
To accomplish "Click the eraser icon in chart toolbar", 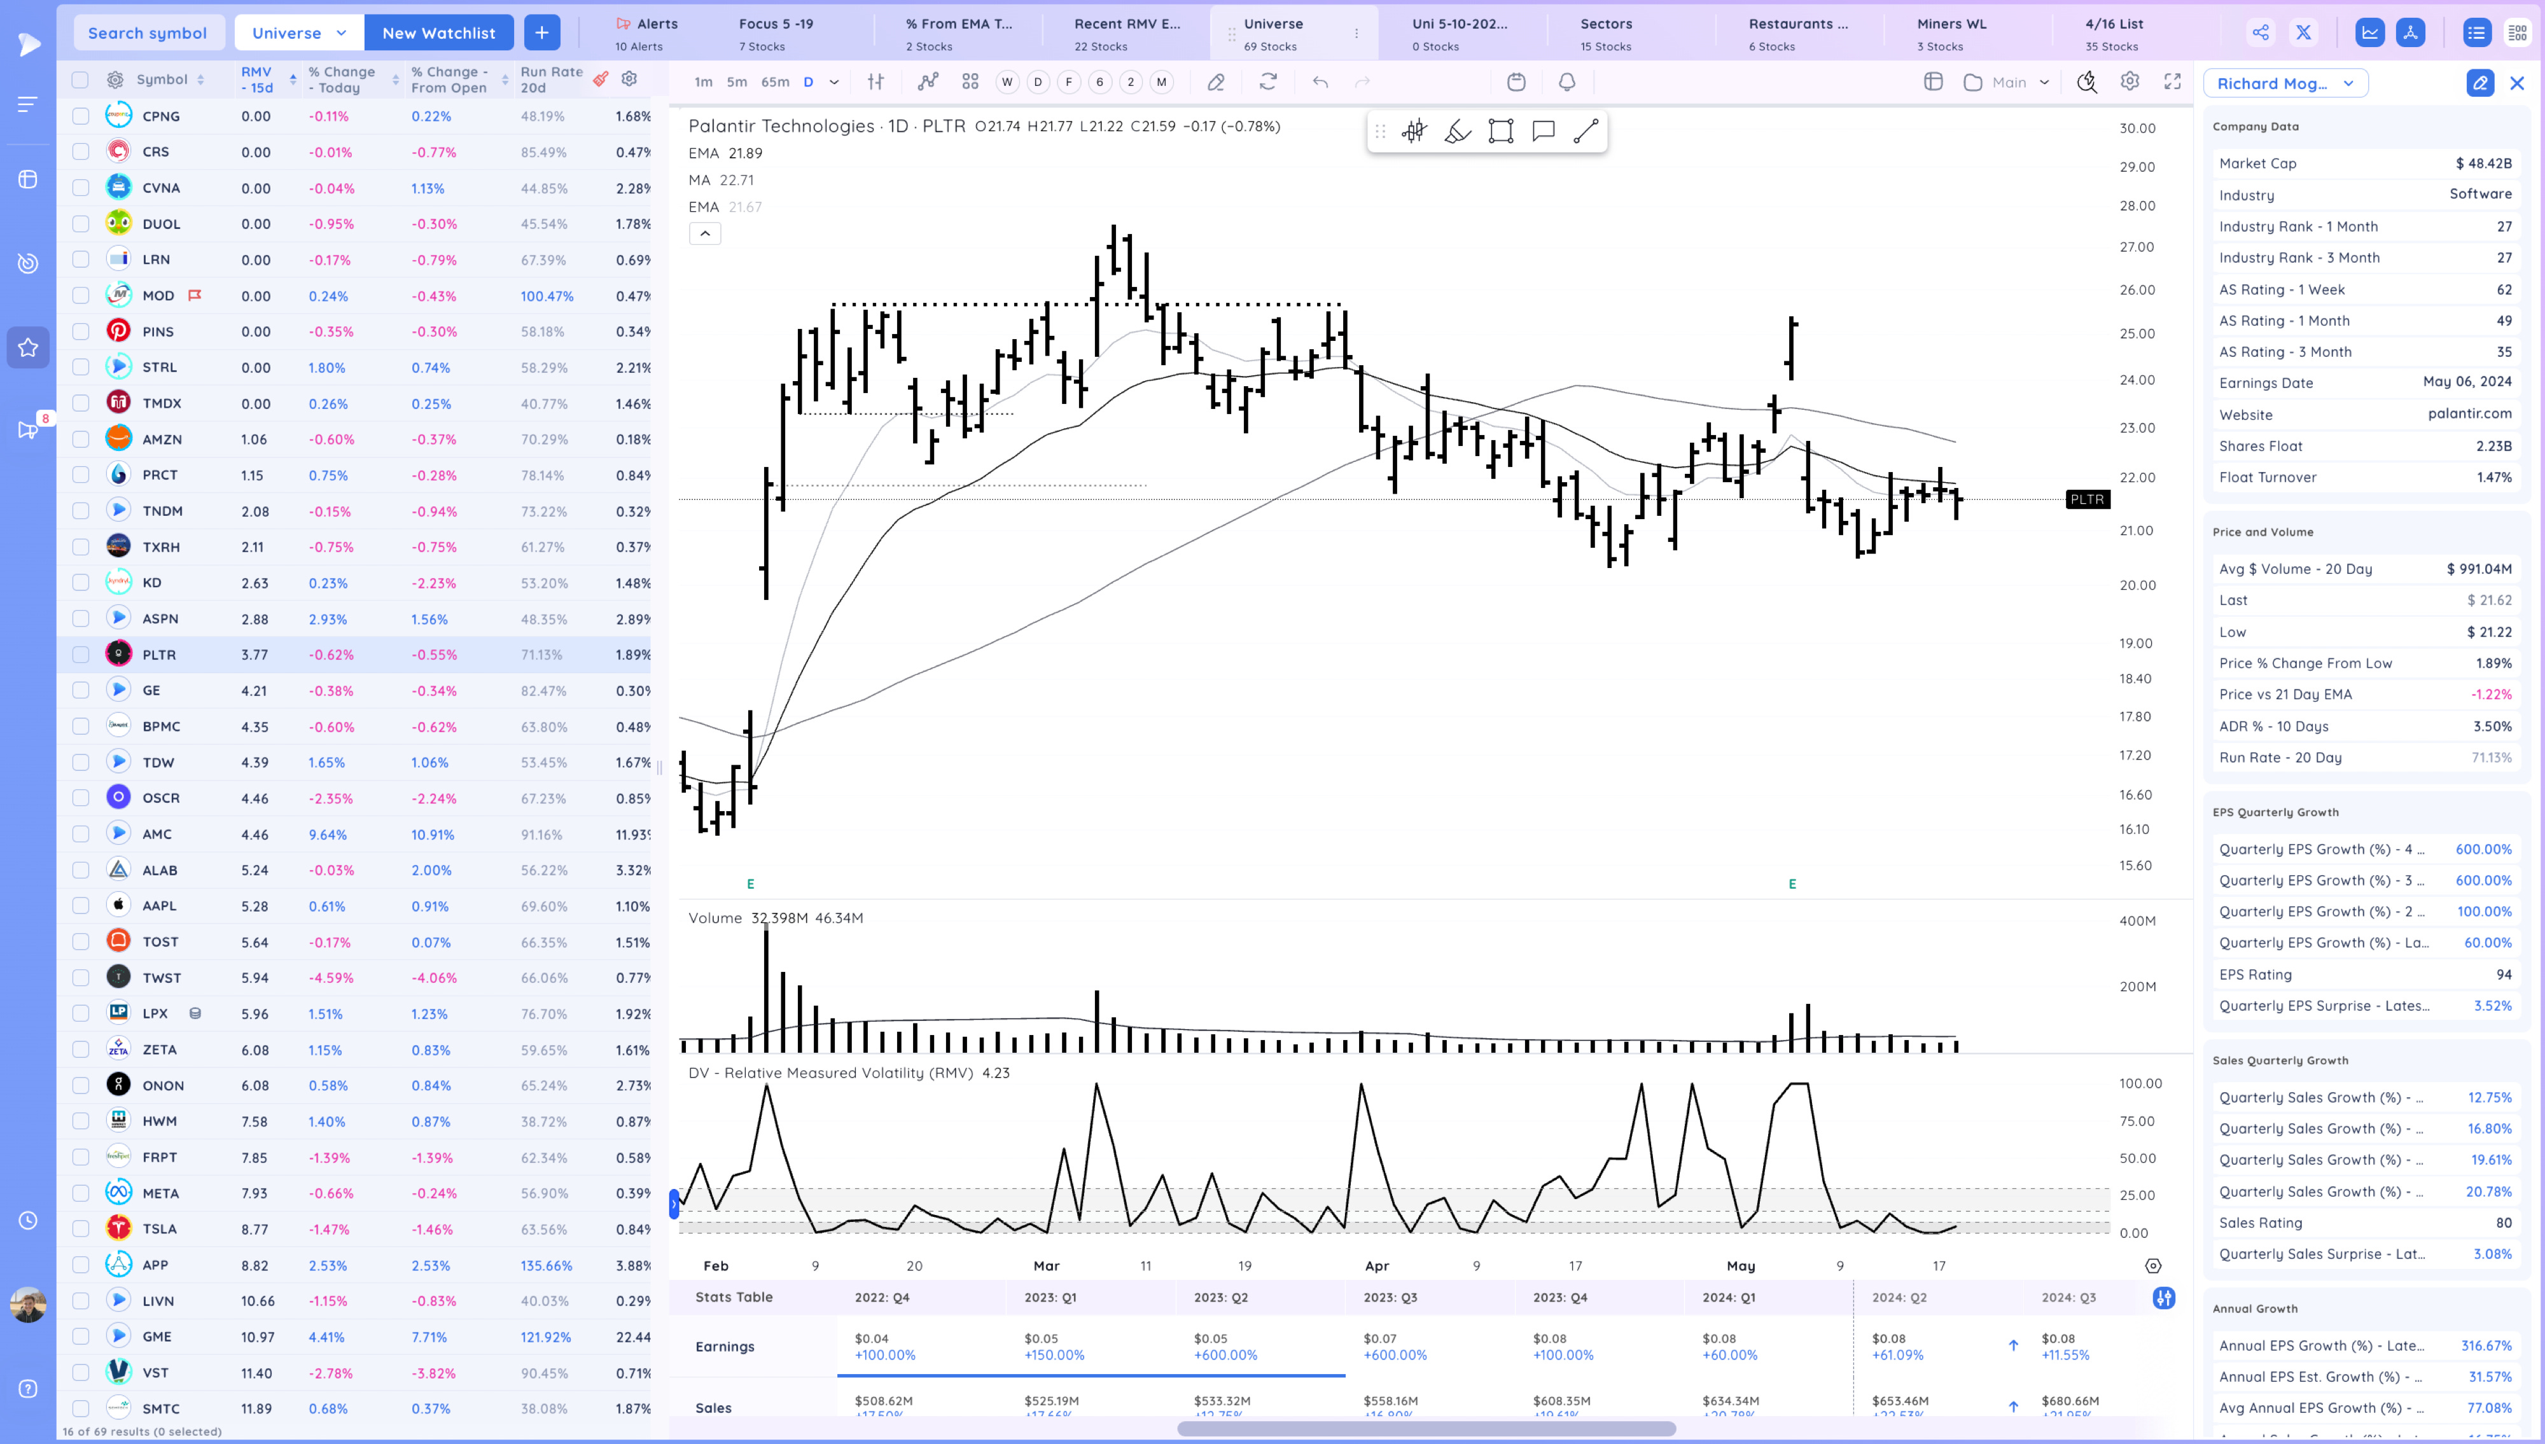I will tap(1216, 82).
